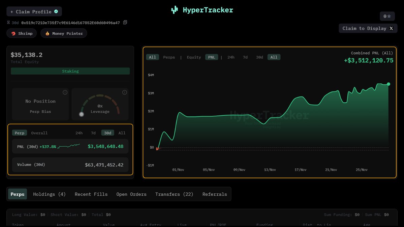This screenshot has height=227, width=404.
Task: Open info icon on Perp Bias card
Action: click(65, 92)
